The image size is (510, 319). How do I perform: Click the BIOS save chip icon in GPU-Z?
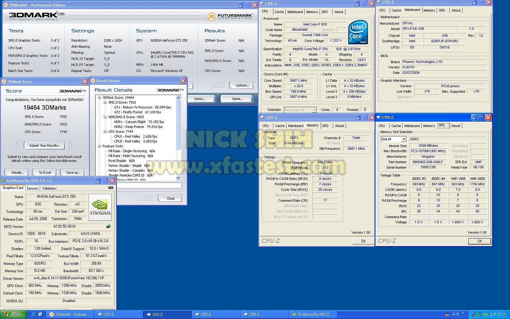108,226
